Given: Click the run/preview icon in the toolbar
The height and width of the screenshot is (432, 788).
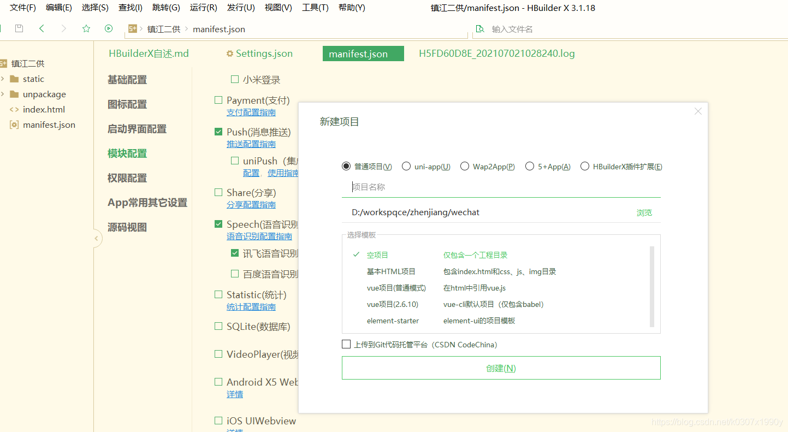Looking at the screenshot, I should coord(108,28).
